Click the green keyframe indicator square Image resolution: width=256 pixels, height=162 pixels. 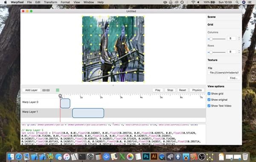click(58, 90)
